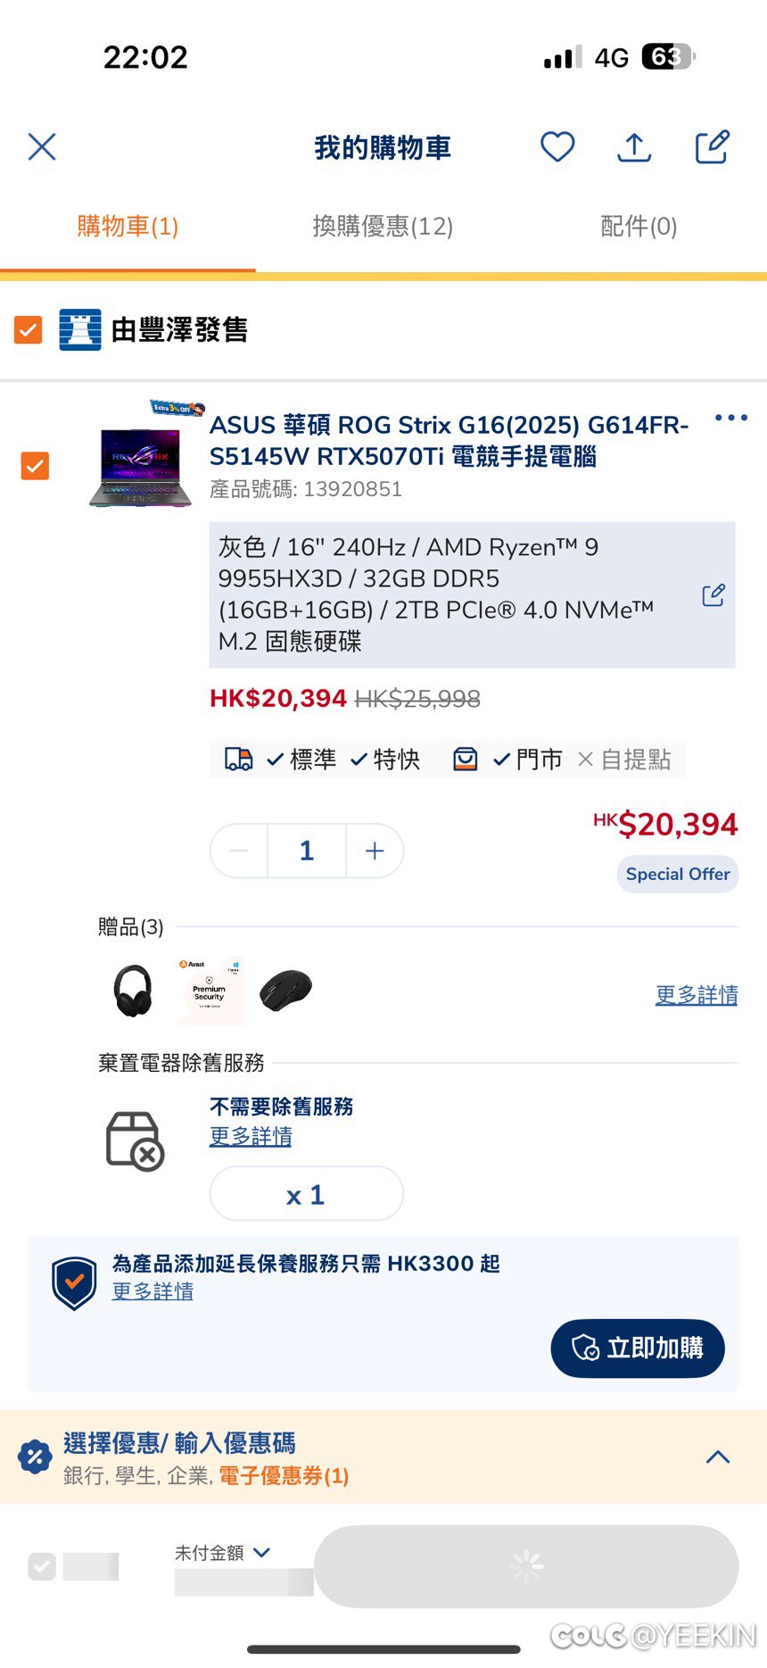Expand the 未付金額 dropdown arrow
The width and height of the screenshot is (767, 1668).
tap(262, 1552)
